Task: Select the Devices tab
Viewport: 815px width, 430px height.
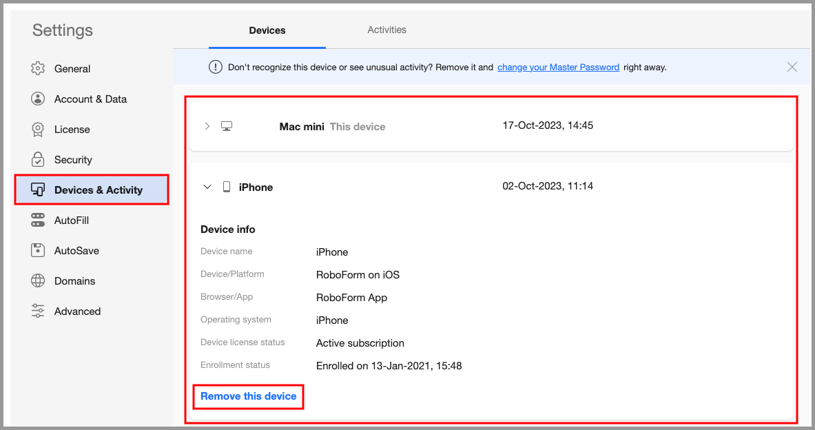Action: tap(267, 30)
